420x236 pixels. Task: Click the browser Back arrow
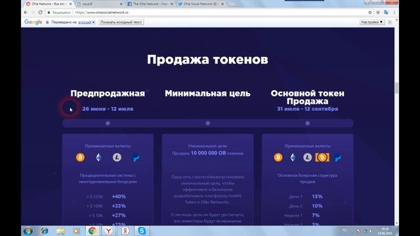(x=26, y=12)
